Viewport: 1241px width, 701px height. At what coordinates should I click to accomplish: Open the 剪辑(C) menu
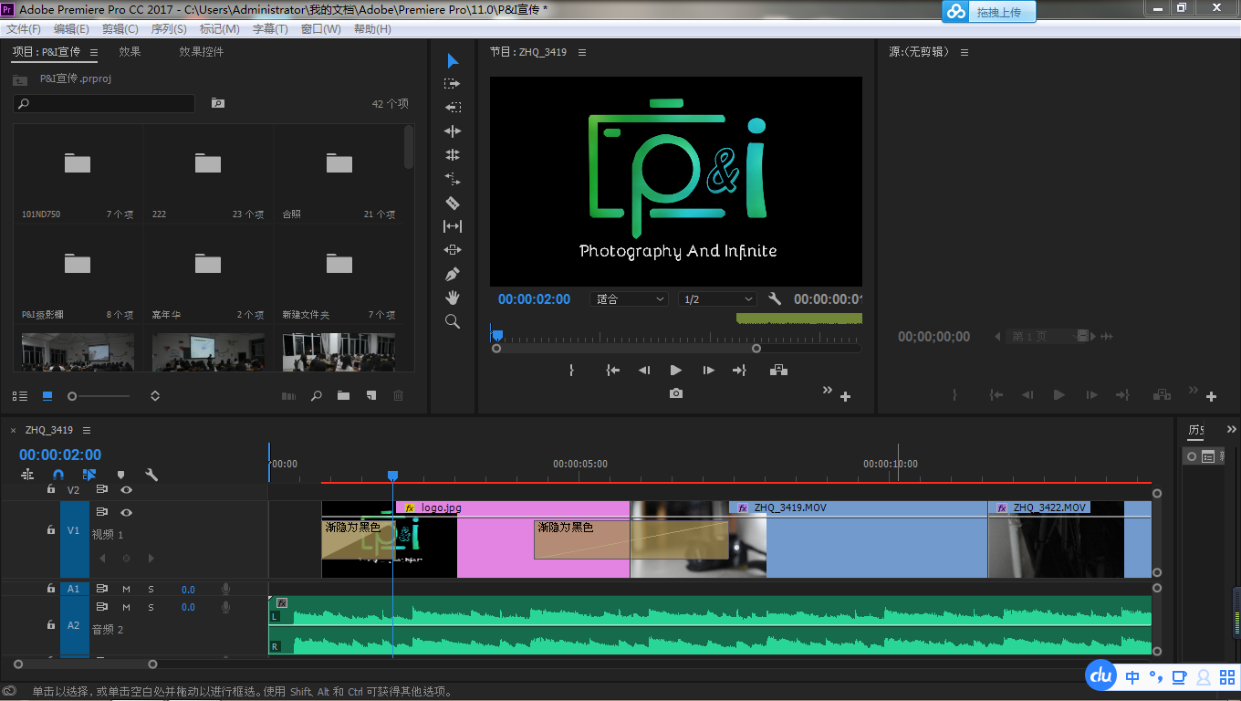120,29
